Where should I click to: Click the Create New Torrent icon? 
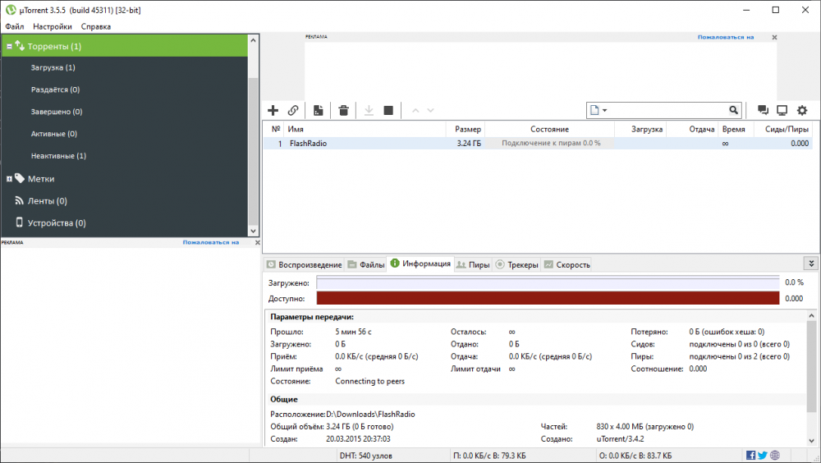click(319, 110)
